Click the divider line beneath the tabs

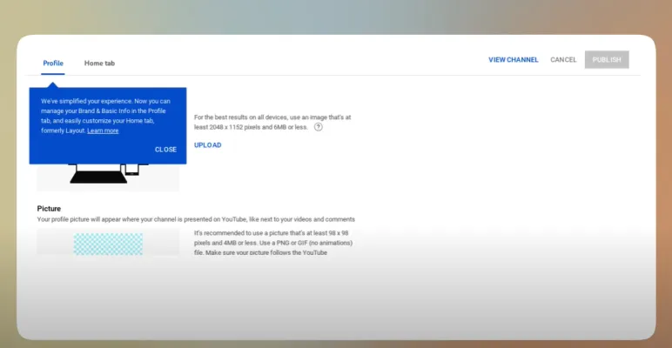[348, 76]
